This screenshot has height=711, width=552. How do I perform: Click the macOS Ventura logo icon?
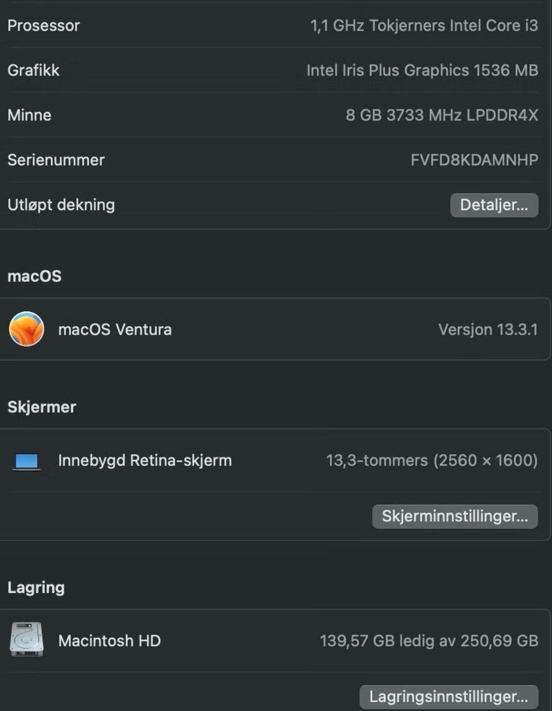point(26,329)
